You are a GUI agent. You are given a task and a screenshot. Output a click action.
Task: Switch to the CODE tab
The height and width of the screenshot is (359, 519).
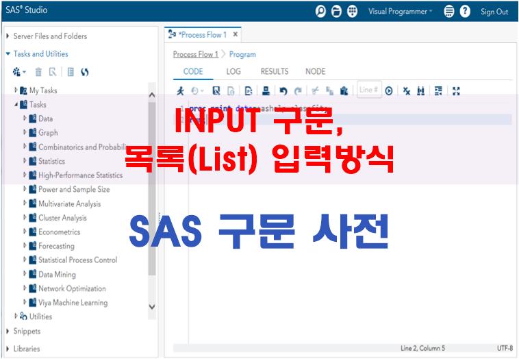tap(193, 71)
